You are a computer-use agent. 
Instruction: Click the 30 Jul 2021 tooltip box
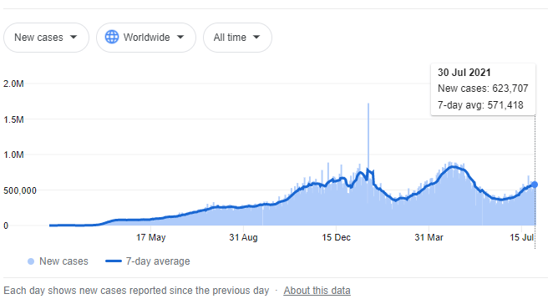click(x=483, y=89)
